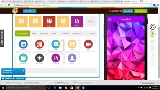The image size is (160, 90).
Task: Click the Save Draft button
Action: pyautogui.click(x=128, y=11)
